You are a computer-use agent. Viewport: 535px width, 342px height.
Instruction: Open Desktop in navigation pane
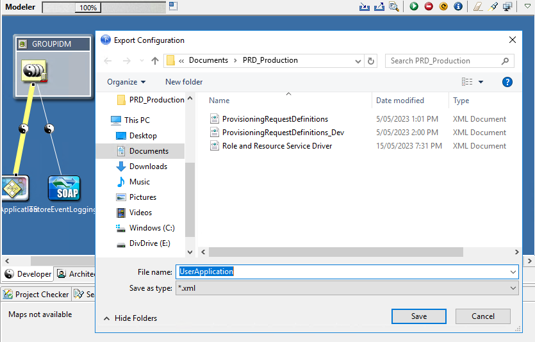click(136, 136)
